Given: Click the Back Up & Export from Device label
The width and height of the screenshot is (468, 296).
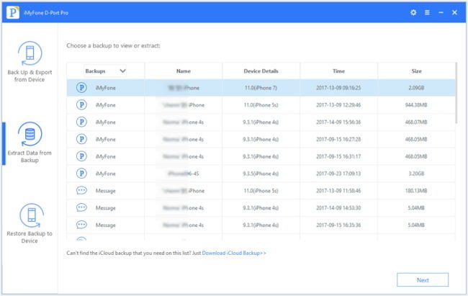Looking at the screenshot, I should point(30,76).
